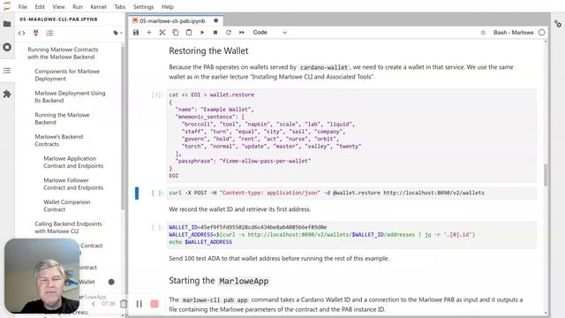Click the 'Send 100 test ADA' paragraph

click(x=279, y=259)
